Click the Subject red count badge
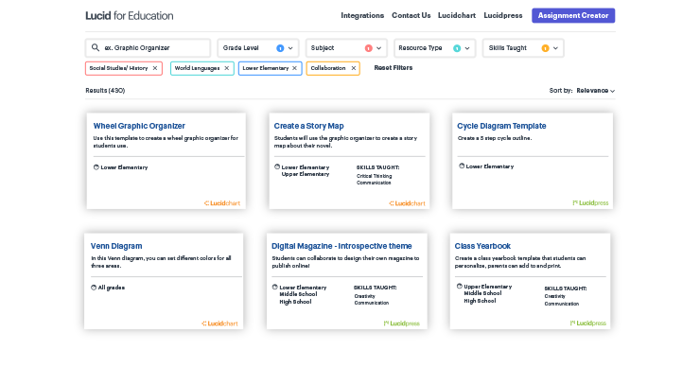700x367 pixels. pyautogui.click(x=368, y=48)
